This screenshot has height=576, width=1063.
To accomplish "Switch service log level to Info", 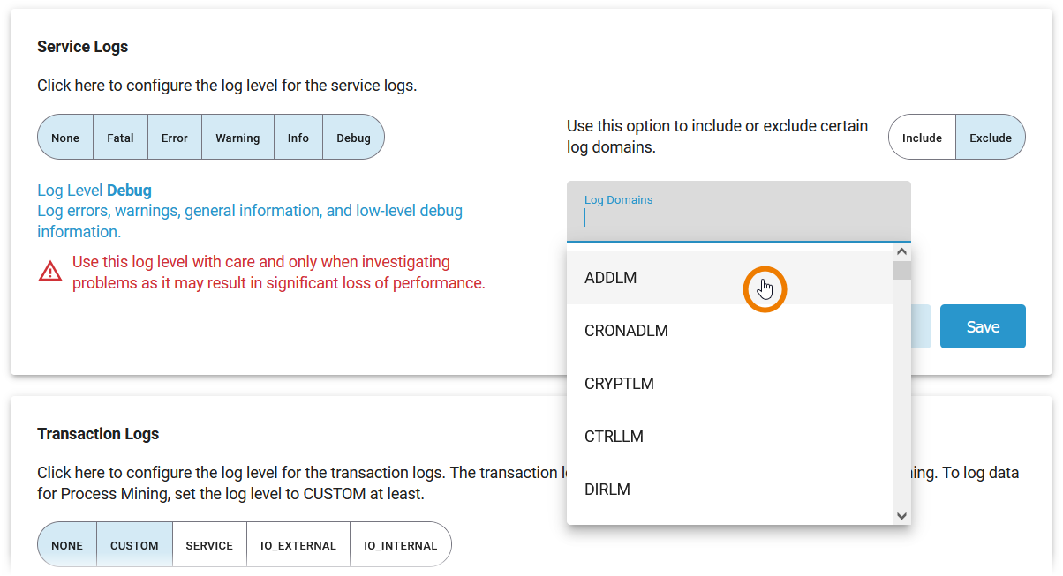I will tap(298, 138).
